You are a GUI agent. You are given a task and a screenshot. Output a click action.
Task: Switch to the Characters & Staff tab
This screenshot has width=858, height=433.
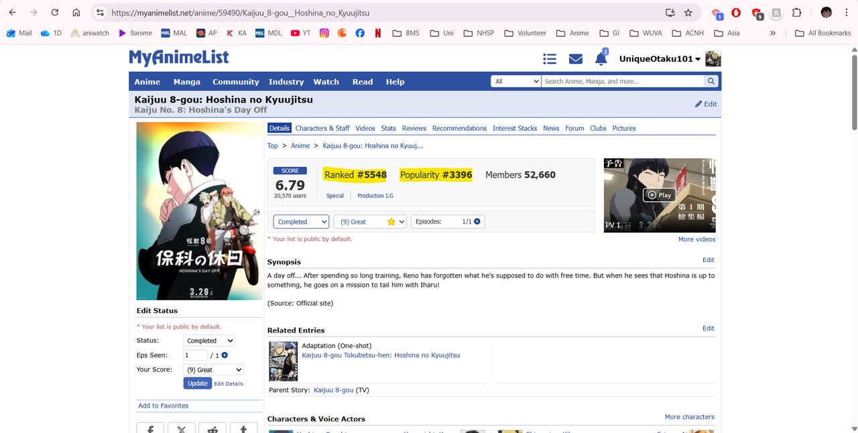click(322, 128)
